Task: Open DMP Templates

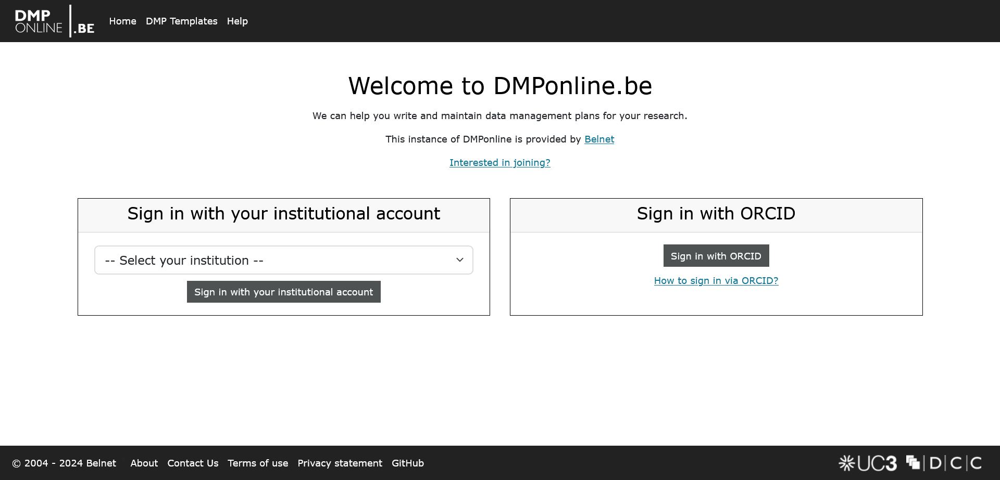Action: click(181, 21)
